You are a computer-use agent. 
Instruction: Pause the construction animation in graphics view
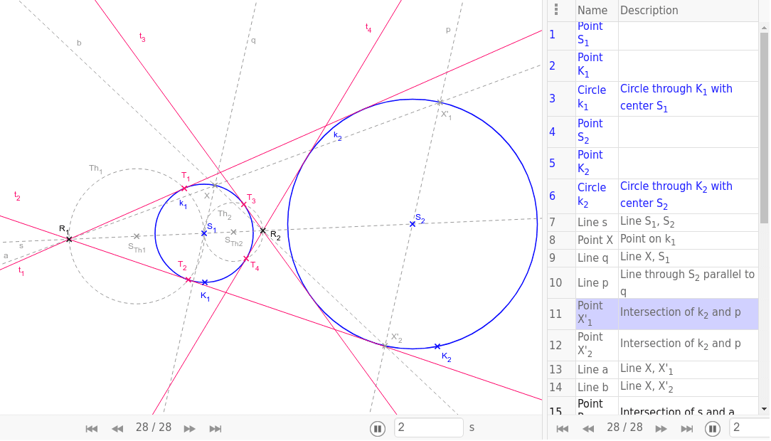[377, 429]
